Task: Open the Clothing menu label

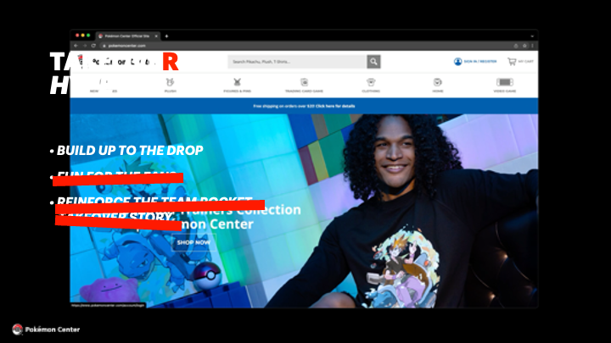Action: [371, 91]
